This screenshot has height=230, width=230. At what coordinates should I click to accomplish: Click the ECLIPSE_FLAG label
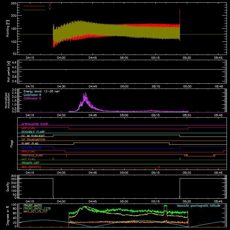point(31,147)
